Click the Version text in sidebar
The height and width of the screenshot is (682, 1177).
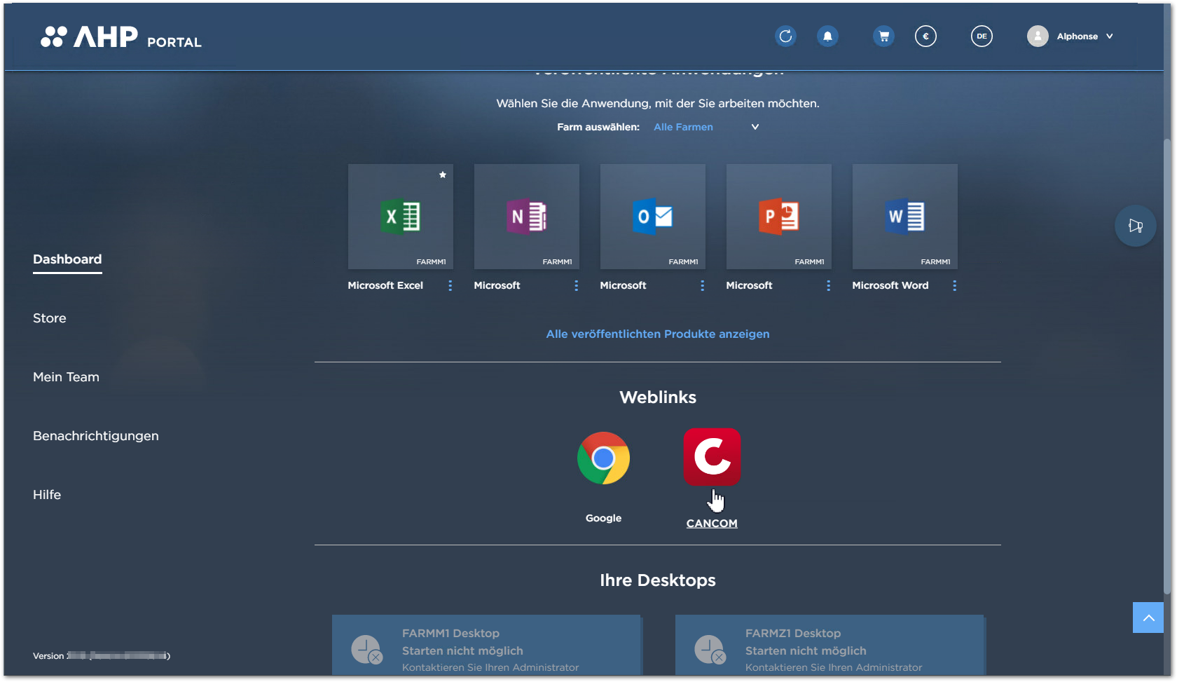point(102,656)
